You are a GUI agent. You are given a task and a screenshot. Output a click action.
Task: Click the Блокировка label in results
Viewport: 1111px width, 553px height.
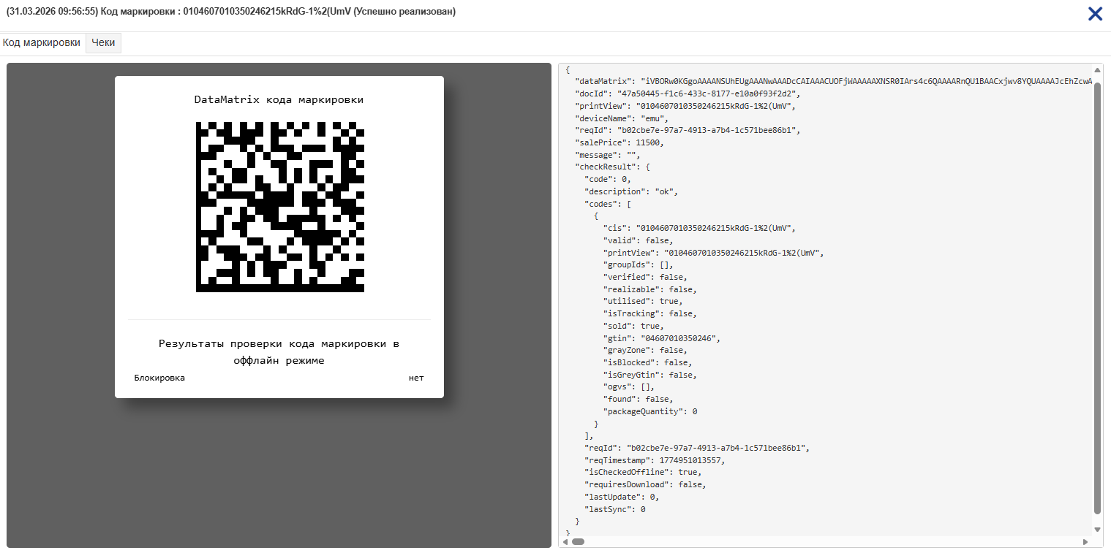pos(159,378)
